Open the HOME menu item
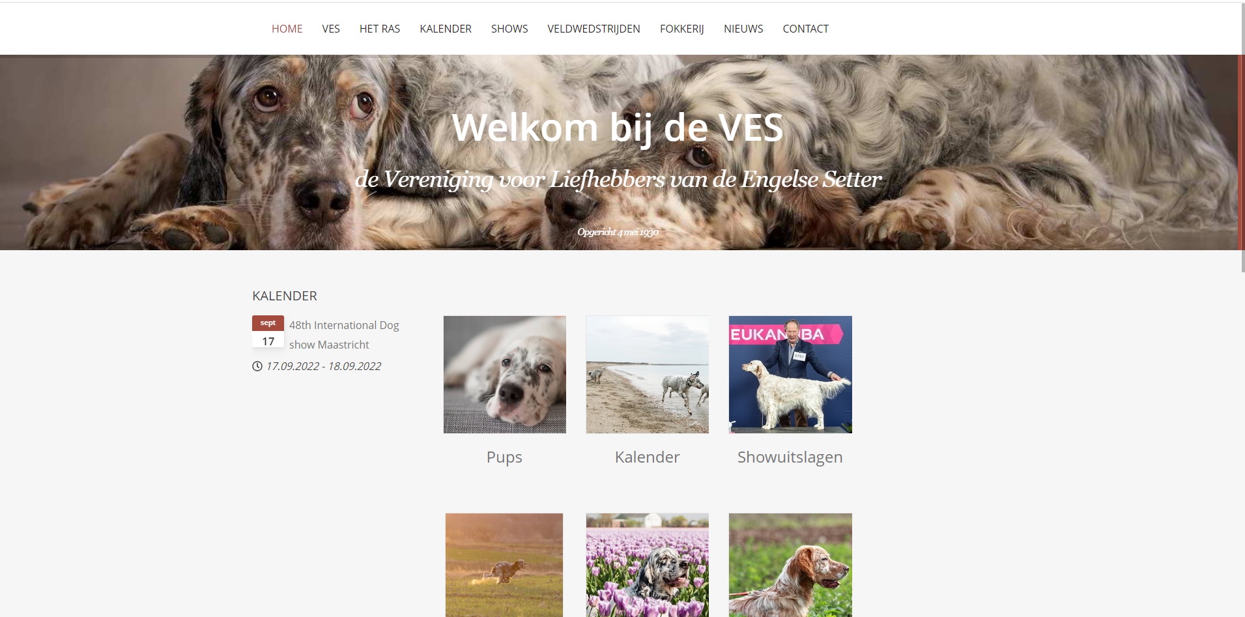Image resolution: width=1245 pixels, height=617 pixels. (x=287, y=29)
